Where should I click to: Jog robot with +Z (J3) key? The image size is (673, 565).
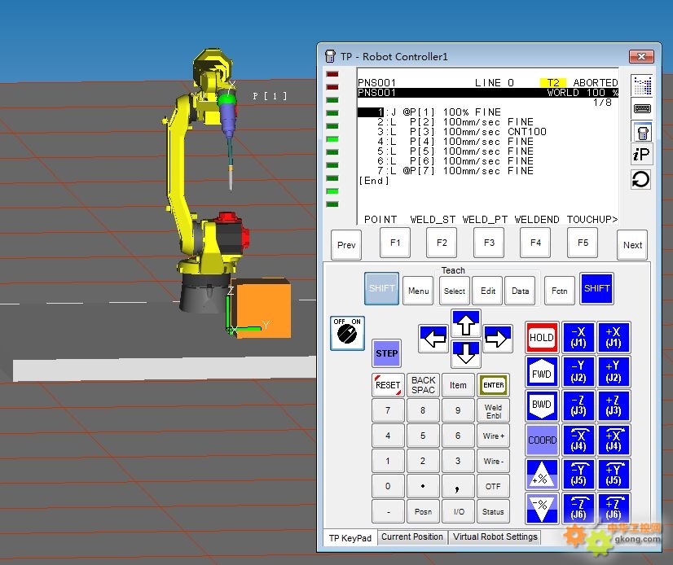point(614,405)
